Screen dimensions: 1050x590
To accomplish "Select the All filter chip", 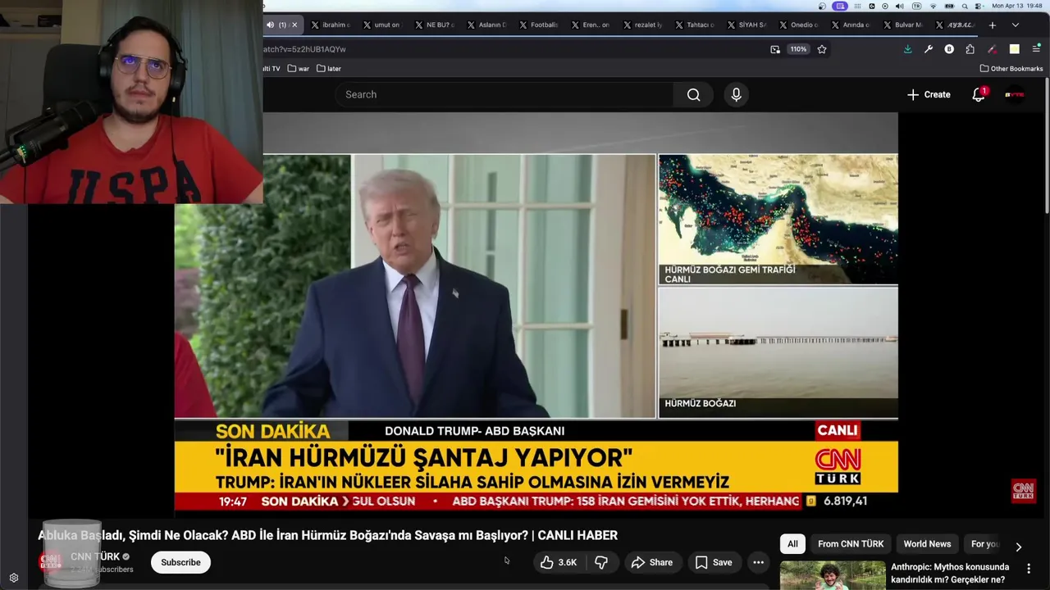I will pyautogui.click(x=792, y=544).
